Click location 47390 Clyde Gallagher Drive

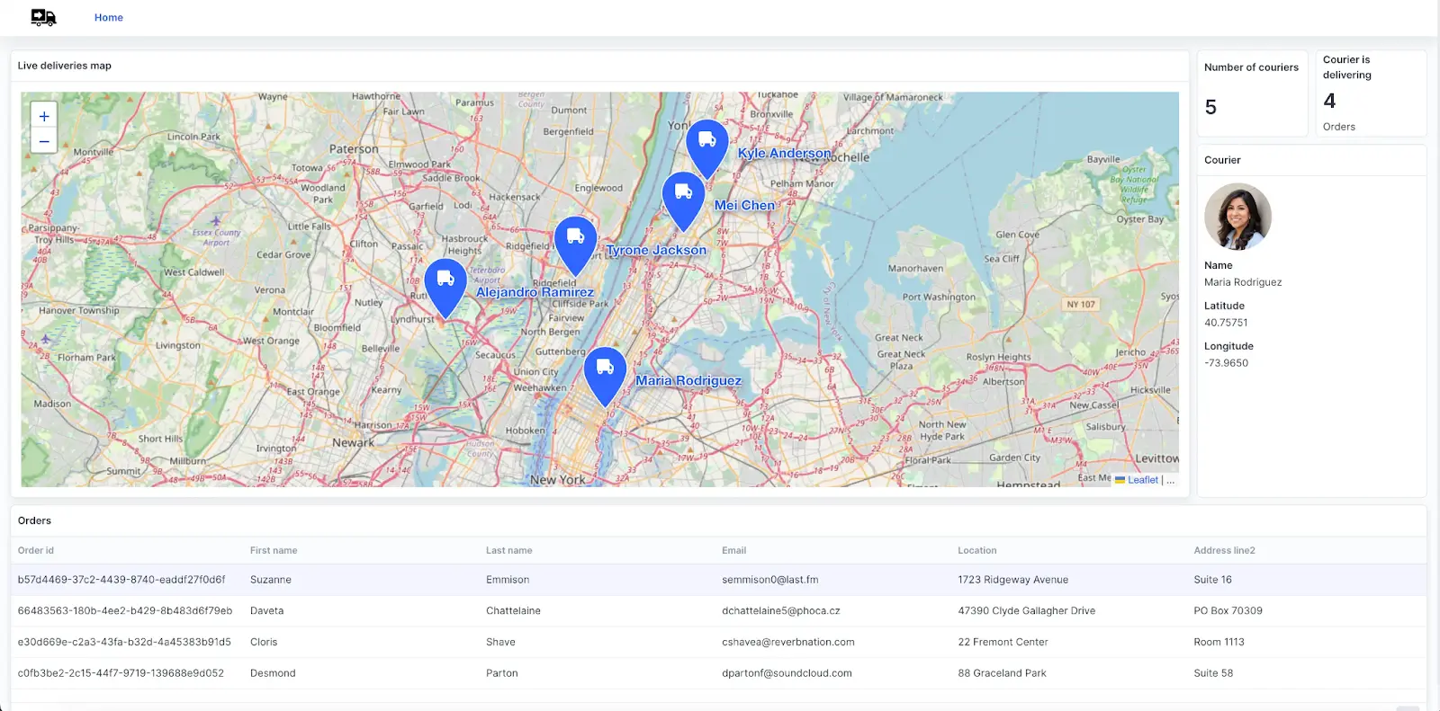click(1027, 610)
